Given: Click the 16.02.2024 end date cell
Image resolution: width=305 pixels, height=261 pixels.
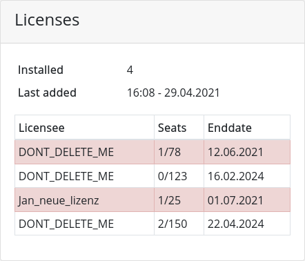Looking at the screenshot, I should coord(247,176).
